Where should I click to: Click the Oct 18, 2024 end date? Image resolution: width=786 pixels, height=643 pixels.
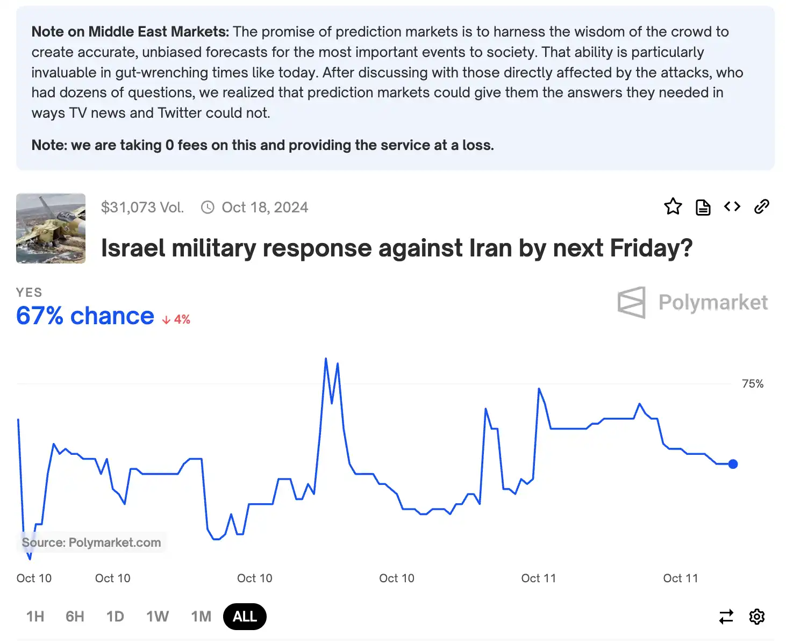click(265, 208)
